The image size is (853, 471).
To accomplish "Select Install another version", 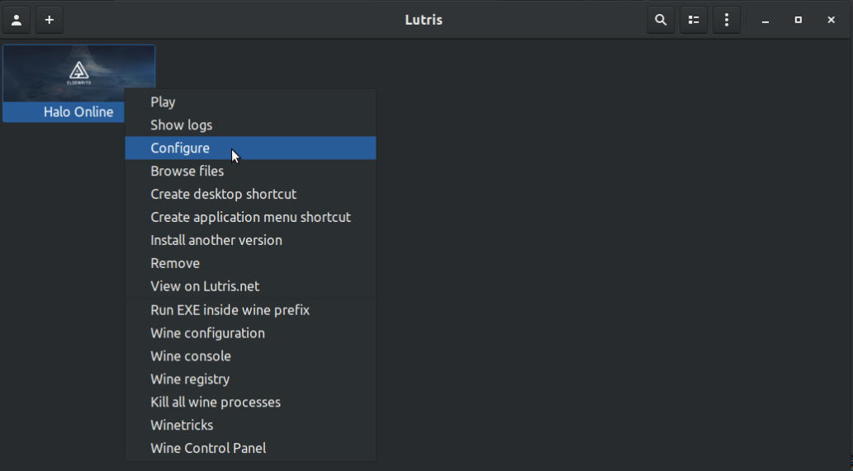I will pos(250,240).
